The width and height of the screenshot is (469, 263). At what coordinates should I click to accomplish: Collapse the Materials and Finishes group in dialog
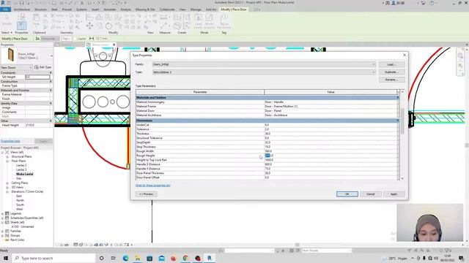click(397, 98)
